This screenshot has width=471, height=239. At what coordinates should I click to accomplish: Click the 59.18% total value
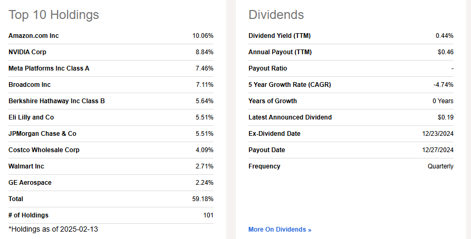[203, 199]
